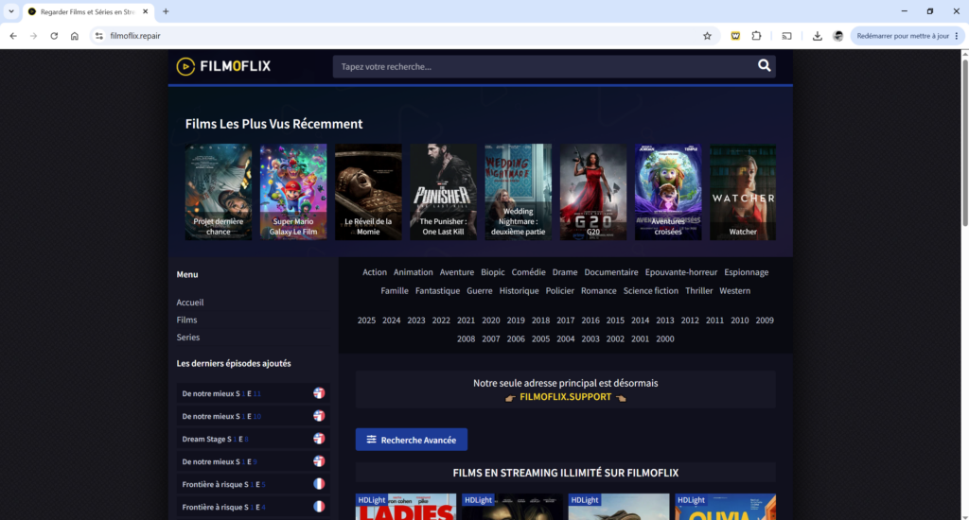Choose the Espionnage genre
Screen dimensions: 969x520
click(747, 272)
